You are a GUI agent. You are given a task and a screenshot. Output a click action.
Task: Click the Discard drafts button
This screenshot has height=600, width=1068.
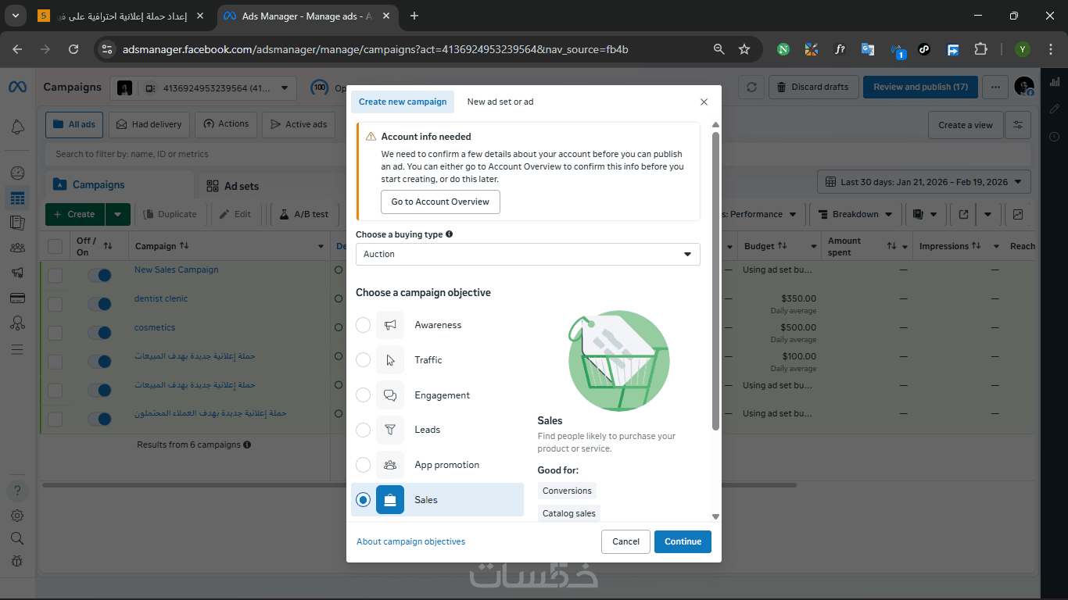click(814, 87)
